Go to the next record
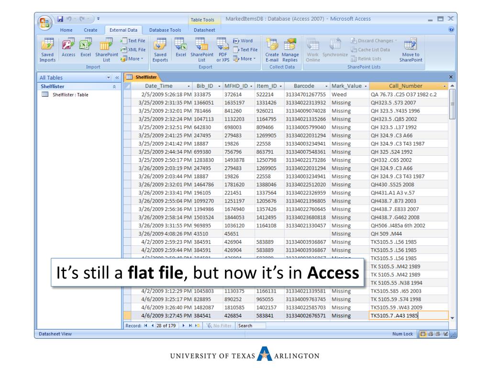The image size is (490, 368). [183, 326]
